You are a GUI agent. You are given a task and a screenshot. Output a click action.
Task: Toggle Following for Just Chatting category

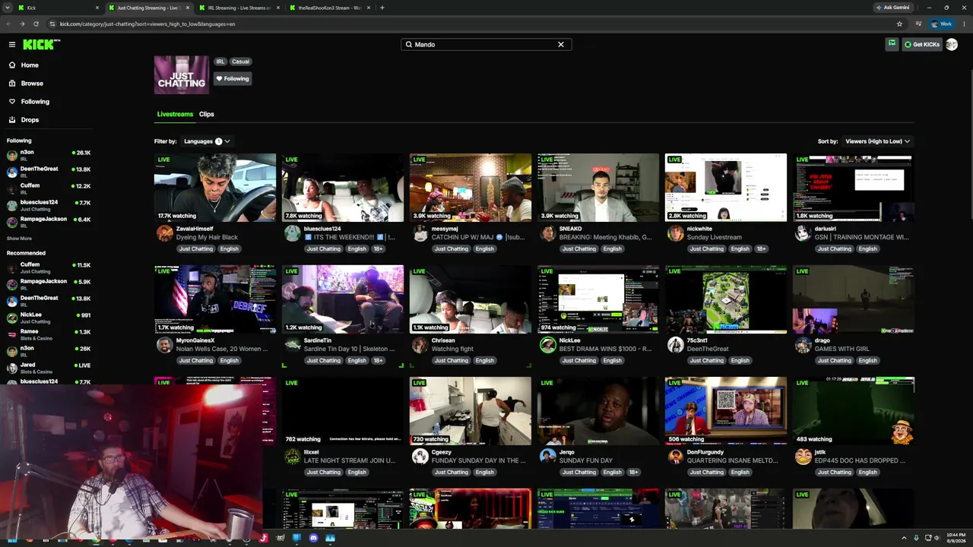tap(233, 79)
